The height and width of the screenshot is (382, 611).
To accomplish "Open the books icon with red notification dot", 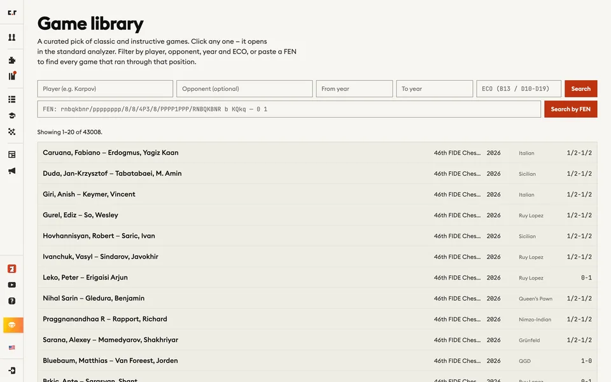I will click(13, 76).
